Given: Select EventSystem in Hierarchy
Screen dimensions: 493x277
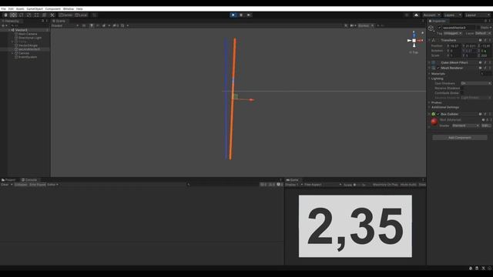Looking at the screenshot, I should [x=28, y=57].
